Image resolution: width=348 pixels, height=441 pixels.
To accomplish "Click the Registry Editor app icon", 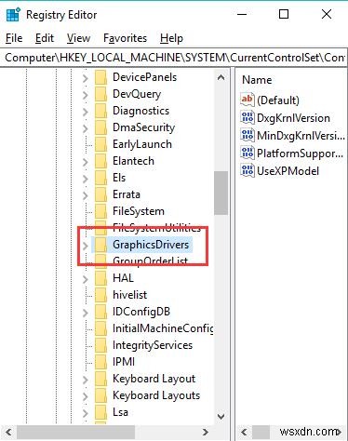I will point(13,15).
